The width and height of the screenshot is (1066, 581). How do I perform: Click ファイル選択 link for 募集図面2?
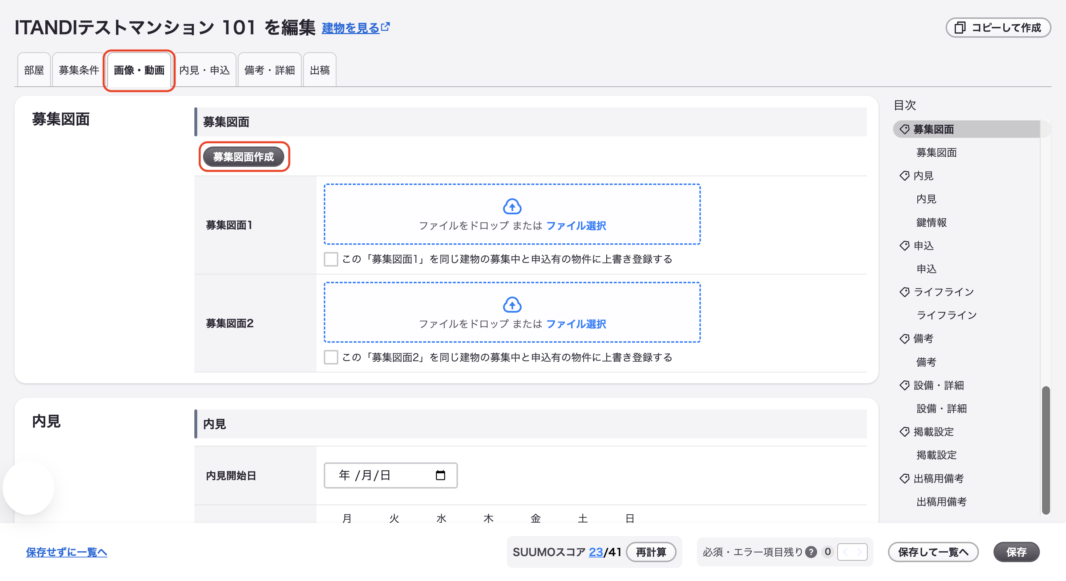click(576, 324)
